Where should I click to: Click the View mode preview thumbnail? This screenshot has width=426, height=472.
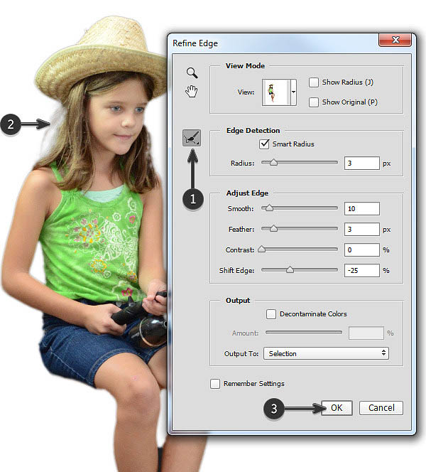click(x=275, y=92)
